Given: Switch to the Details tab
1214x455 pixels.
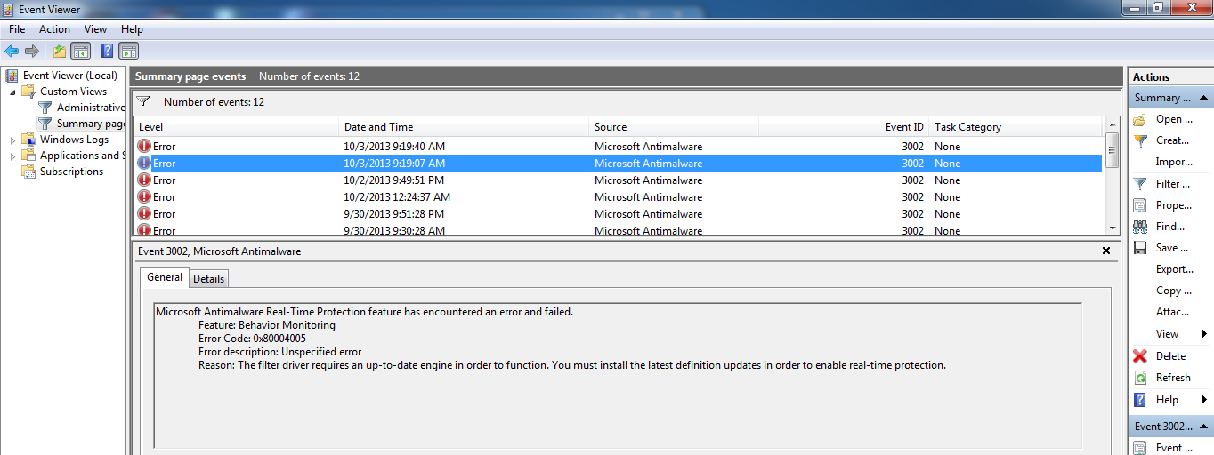Looking at the screenshot, I should point(209,279).
